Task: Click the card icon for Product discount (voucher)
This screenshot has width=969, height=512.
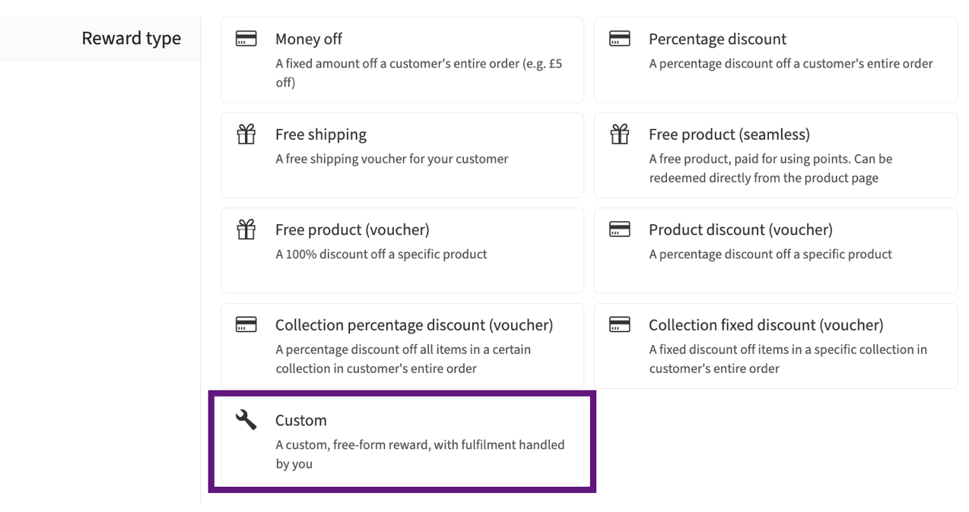Action: [619, 229]
